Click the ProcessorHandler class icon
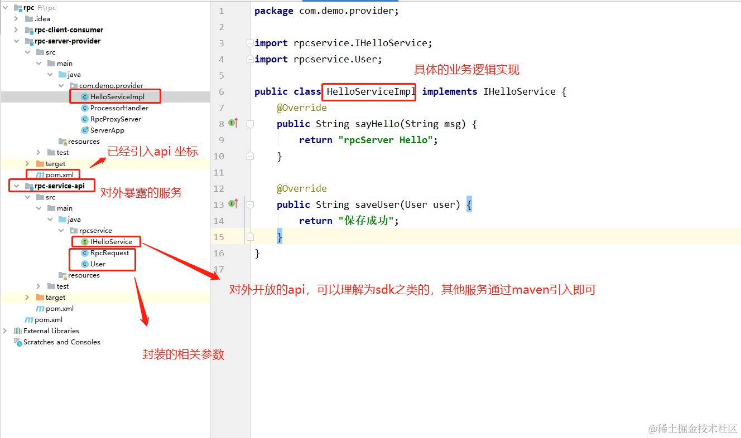The height and width of the screenshot is (438, 741). click(85, 108)
